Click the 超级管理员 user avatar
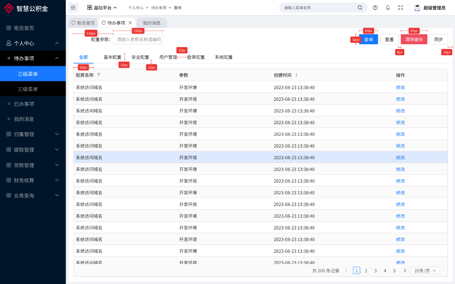 pos(417,8)
